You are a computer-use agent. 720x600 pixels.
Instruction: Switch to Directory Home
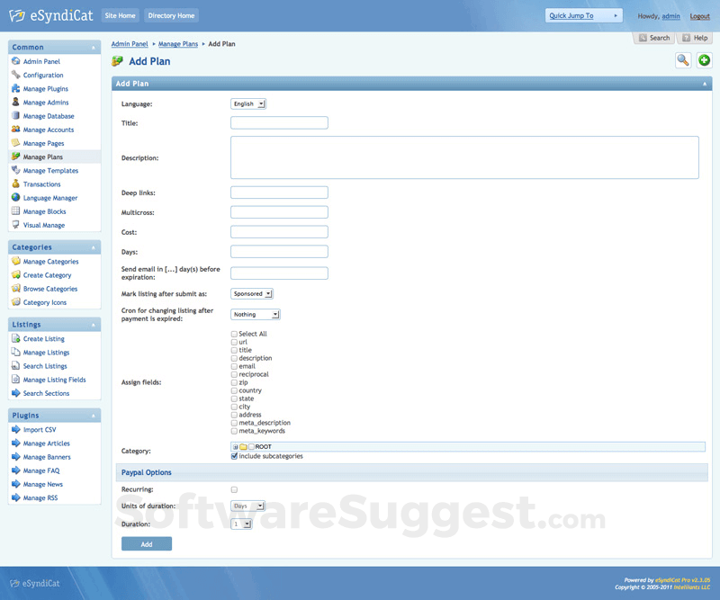click(x=171, y=14)
